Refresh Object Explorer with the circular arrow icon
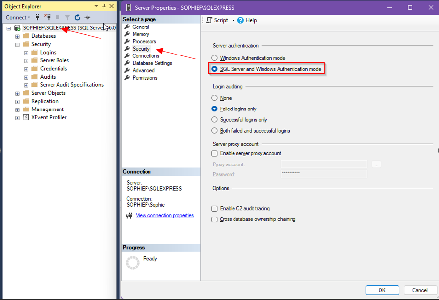This screenshot has height=300, width=439. 77,17
